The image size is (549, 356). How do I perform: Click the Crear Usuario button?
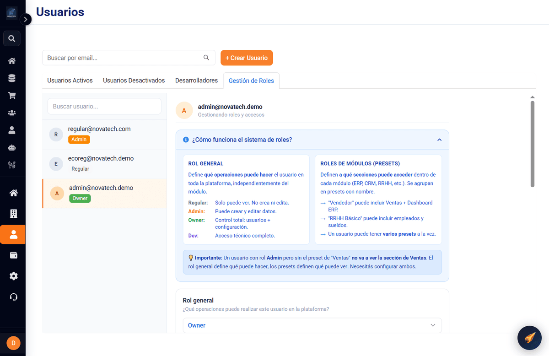[x=247, y=58]
